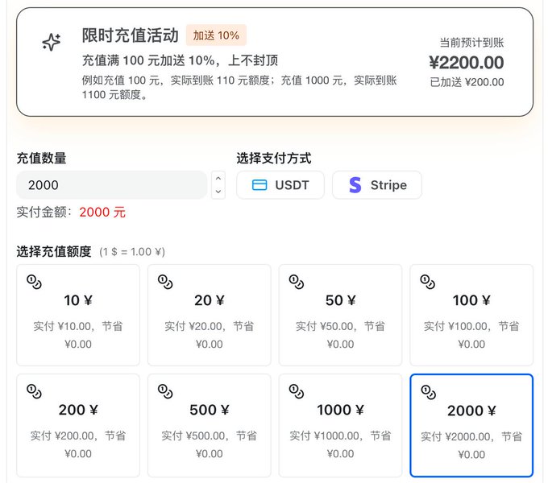
Task: Focus the 充值数量 input field showing 2000
Action: tap(112, 185)
